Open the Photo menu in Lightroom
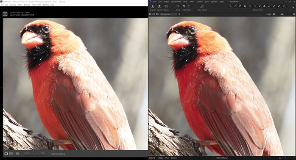Screen dimensions: 296x160 coord(20,5)
